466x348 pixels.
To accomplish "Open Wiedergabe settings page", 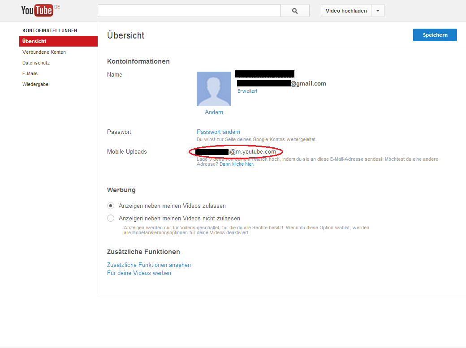I will (35, 84).
